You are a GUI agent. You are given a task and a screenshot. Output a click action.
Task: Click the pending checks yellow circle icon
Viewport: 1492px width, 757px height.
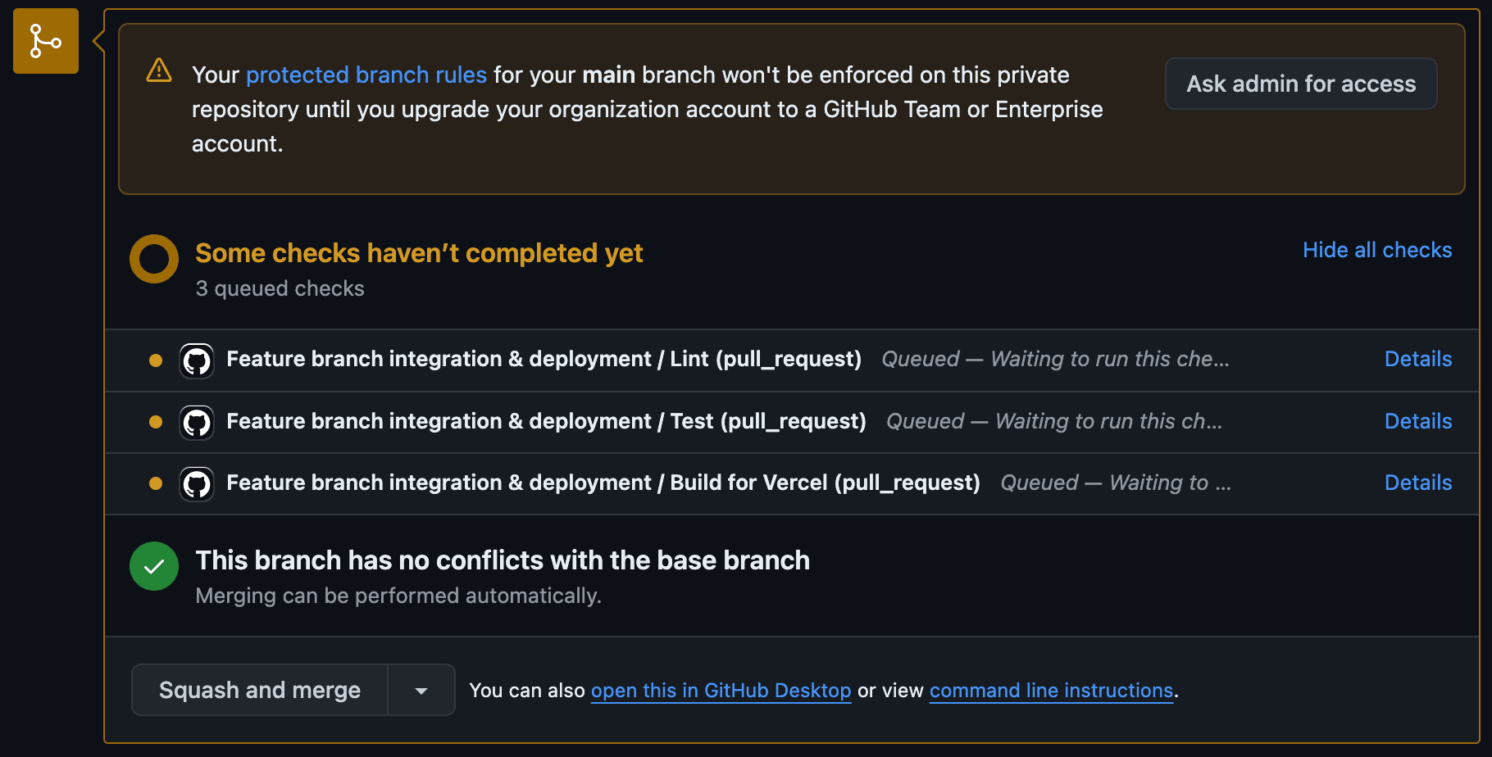154,259
